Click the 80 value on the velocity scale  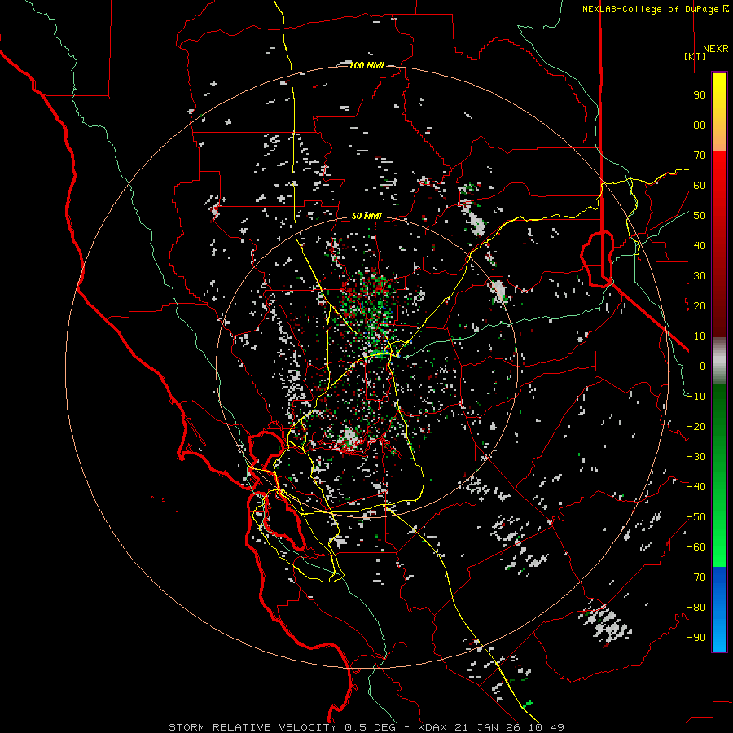(700, 125)
